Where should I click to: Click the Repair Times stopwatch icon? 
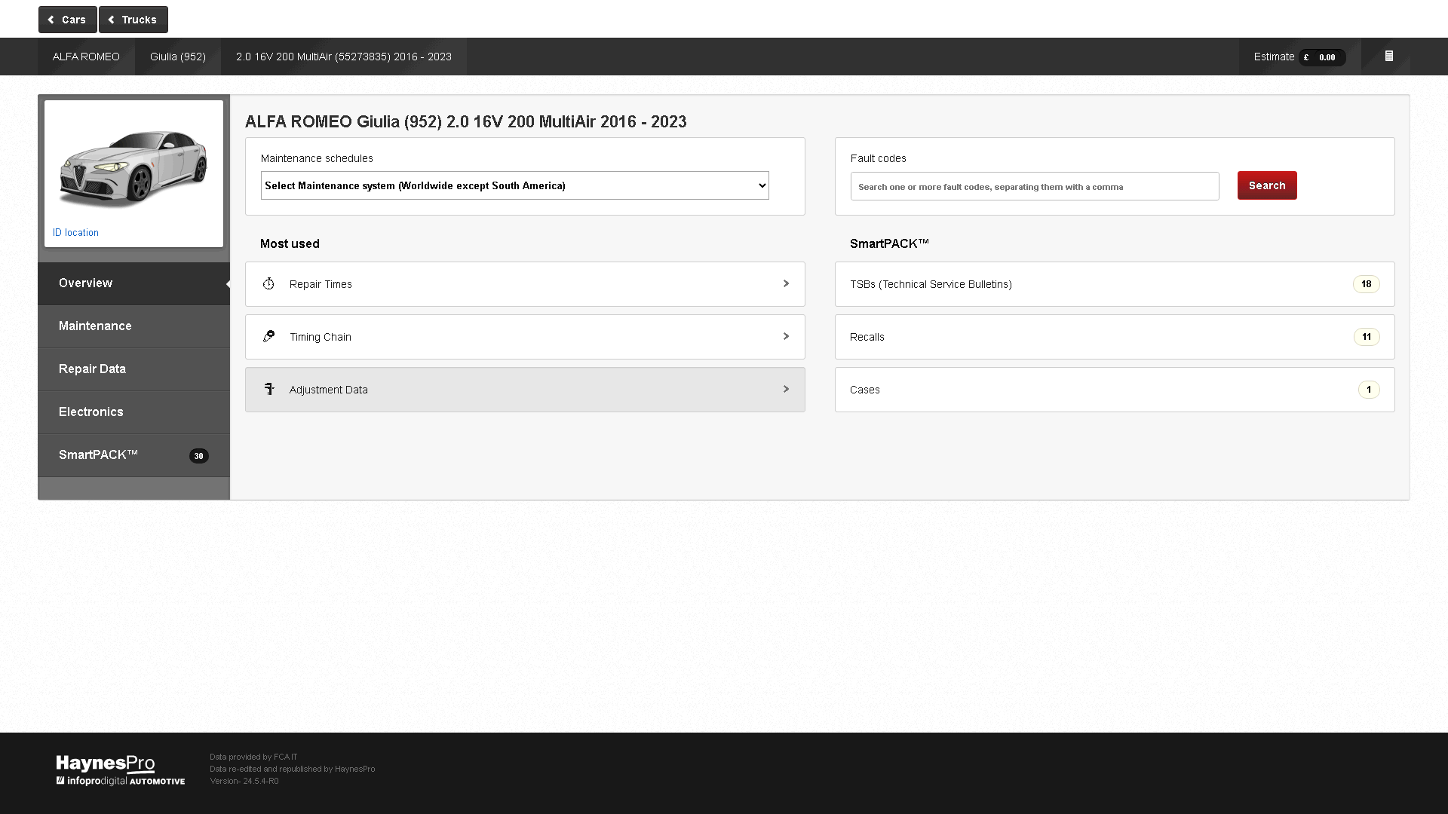pyautogui.click(x=268, y=284)
